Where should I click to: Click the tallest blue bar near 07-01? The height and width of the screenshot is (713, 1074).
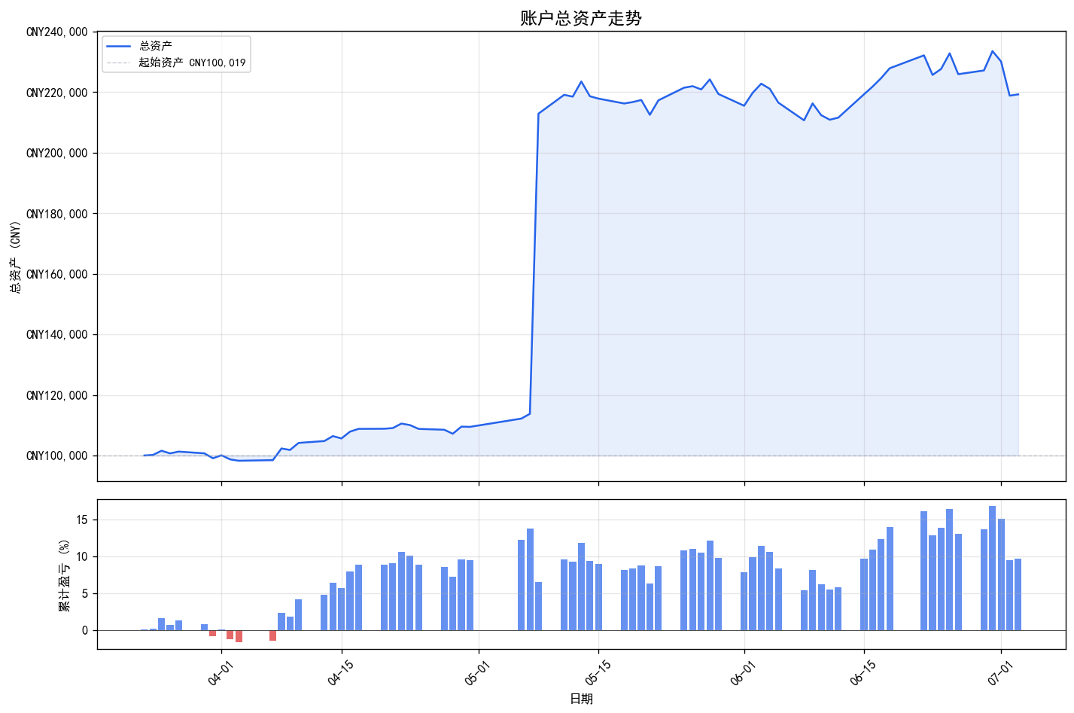point(992,568)
